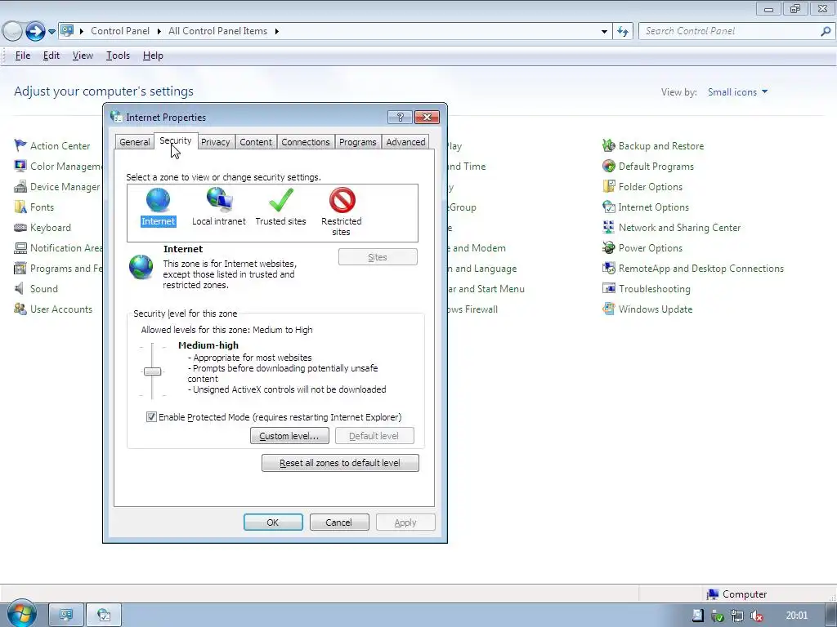Click the Show desktop strip
Image resolution: width=837 pixels, height=627 pixels.
coord(830,616)
